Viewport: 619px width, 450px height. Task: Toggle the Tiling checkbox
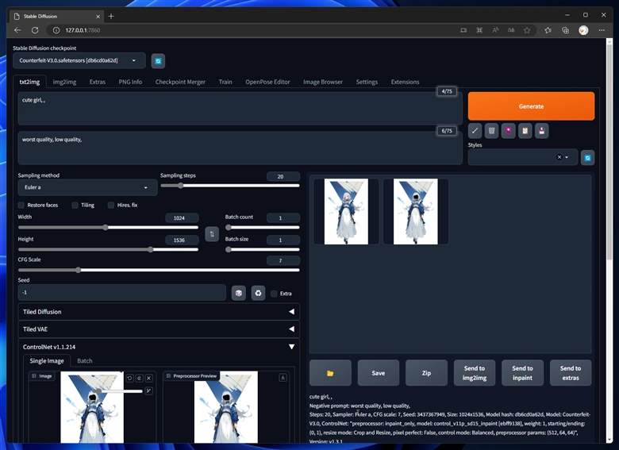75,205
